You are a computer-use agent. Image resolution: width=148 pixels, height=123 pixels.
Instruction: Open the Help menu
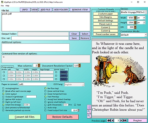7,6
